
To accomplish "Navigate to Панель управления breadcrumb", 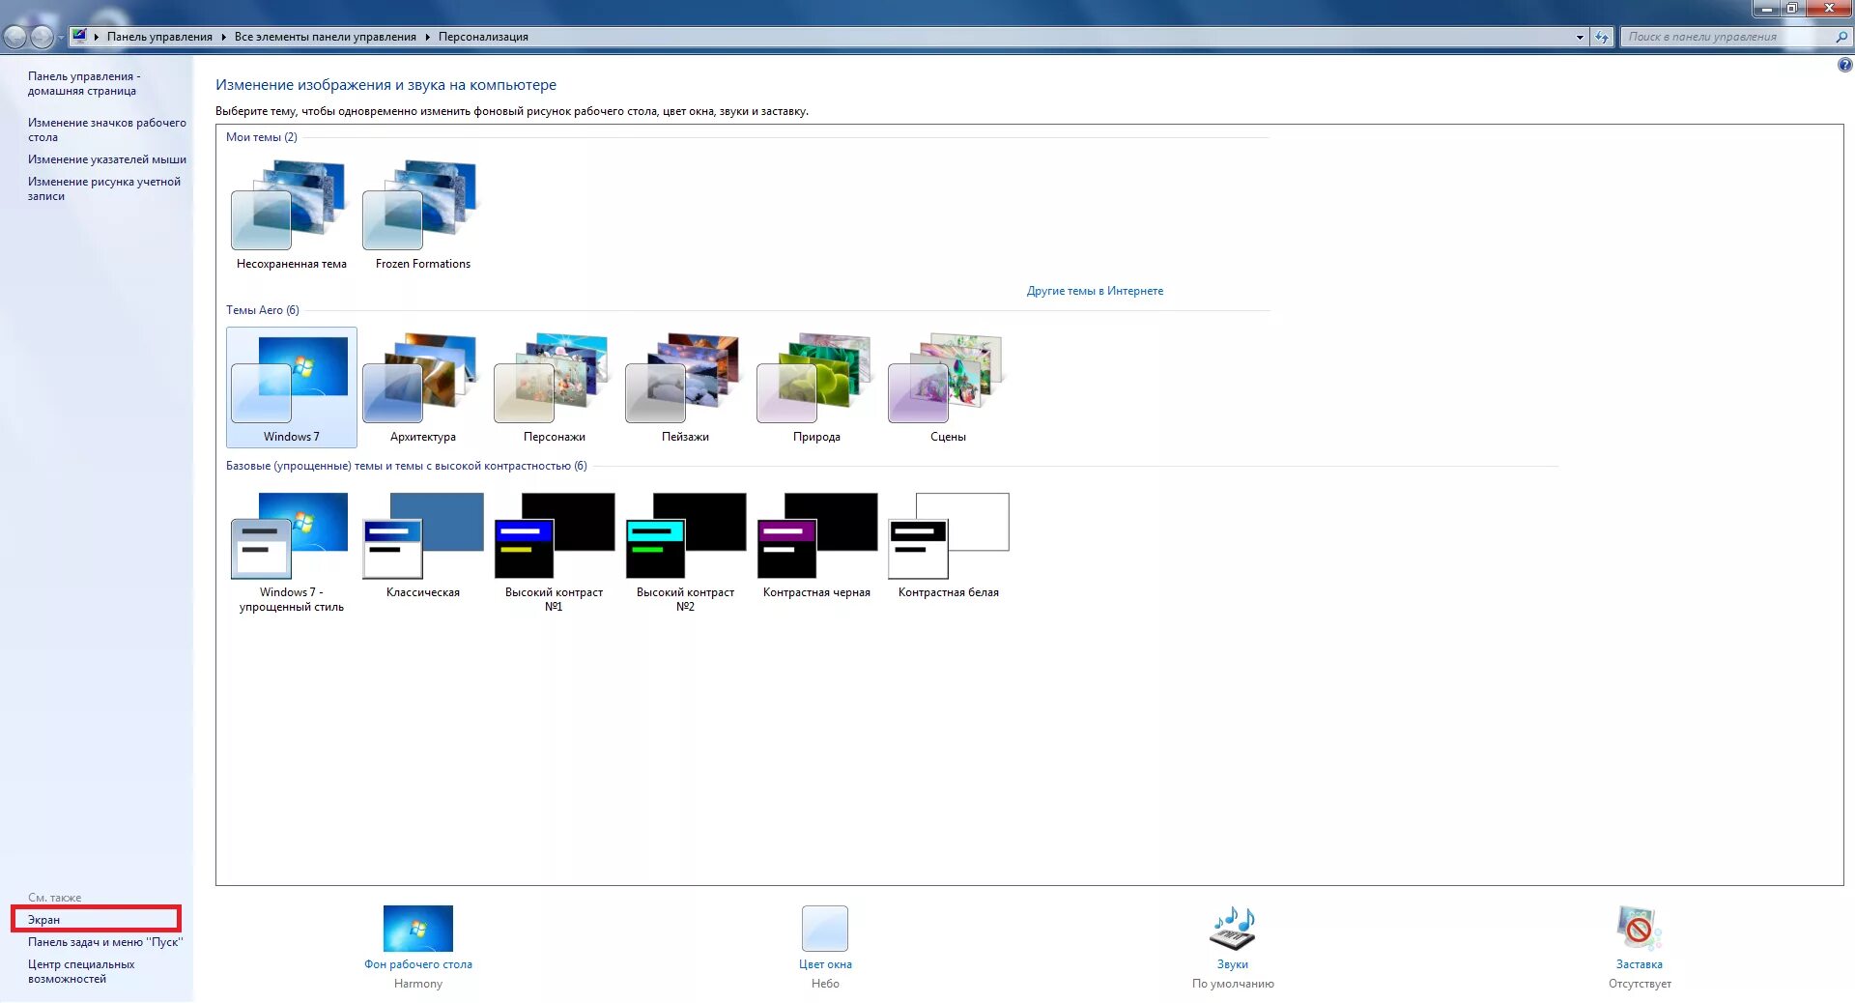I will point(159,37).
